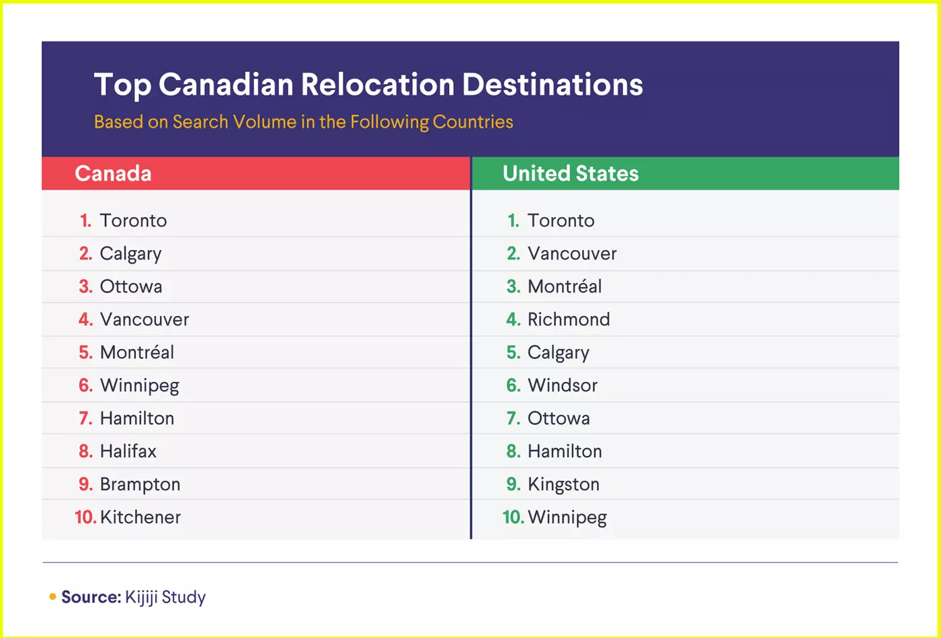Select Kingston in the United States list
This screenshot has height=638, width=941.
pyautogui.click(x=563, y=484)
